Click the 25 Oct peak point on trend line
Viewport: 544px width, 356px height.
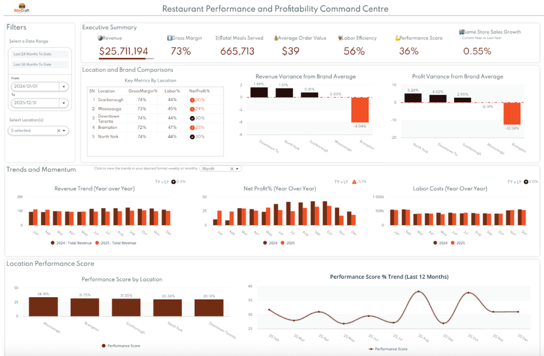click(468, 292)
